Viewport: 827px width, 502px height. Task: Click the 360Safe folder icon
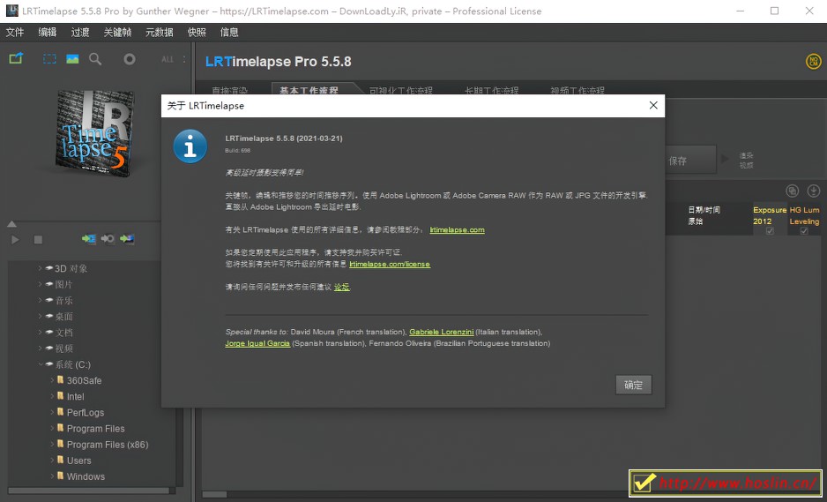coord(60,380)
